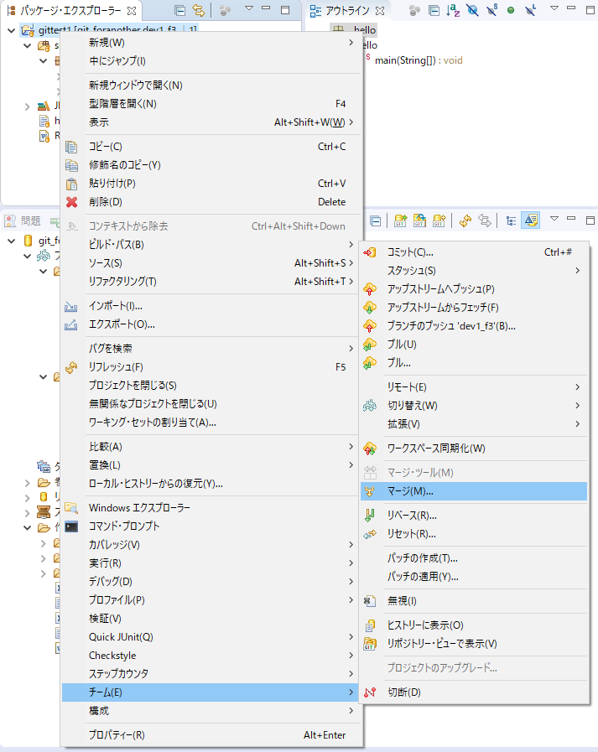Select コミット(C)... from Team submenu
The width and height of the screenshot is (598, 752).
[474, 252]
